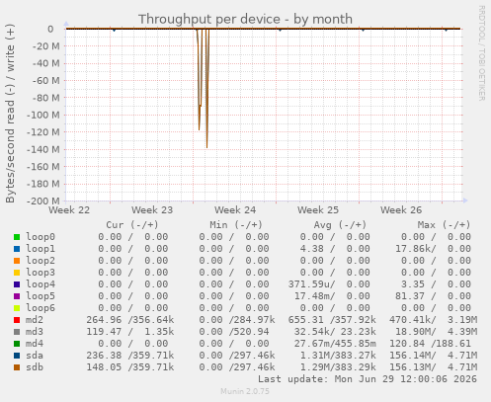Screen dimensions: 491x402
Task: Click the loop6 lime color swatch
Action: pos(17,308)
